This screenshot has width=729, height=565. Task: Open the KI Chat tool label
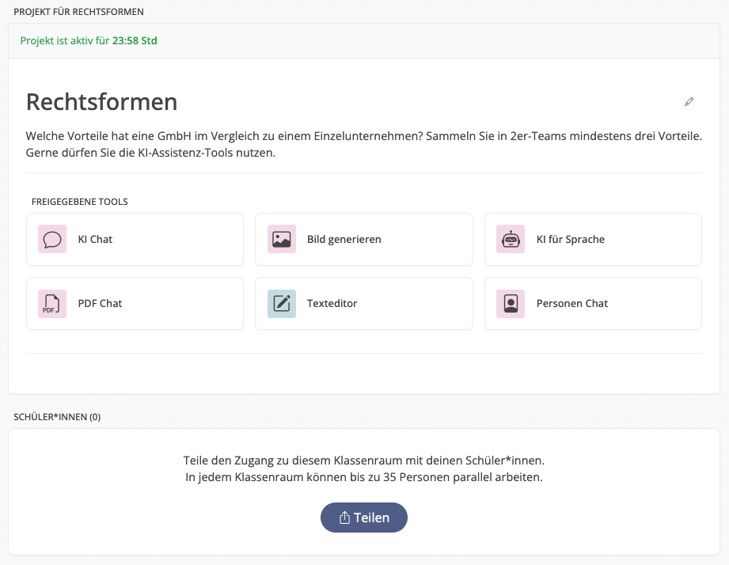pos(95,239)
